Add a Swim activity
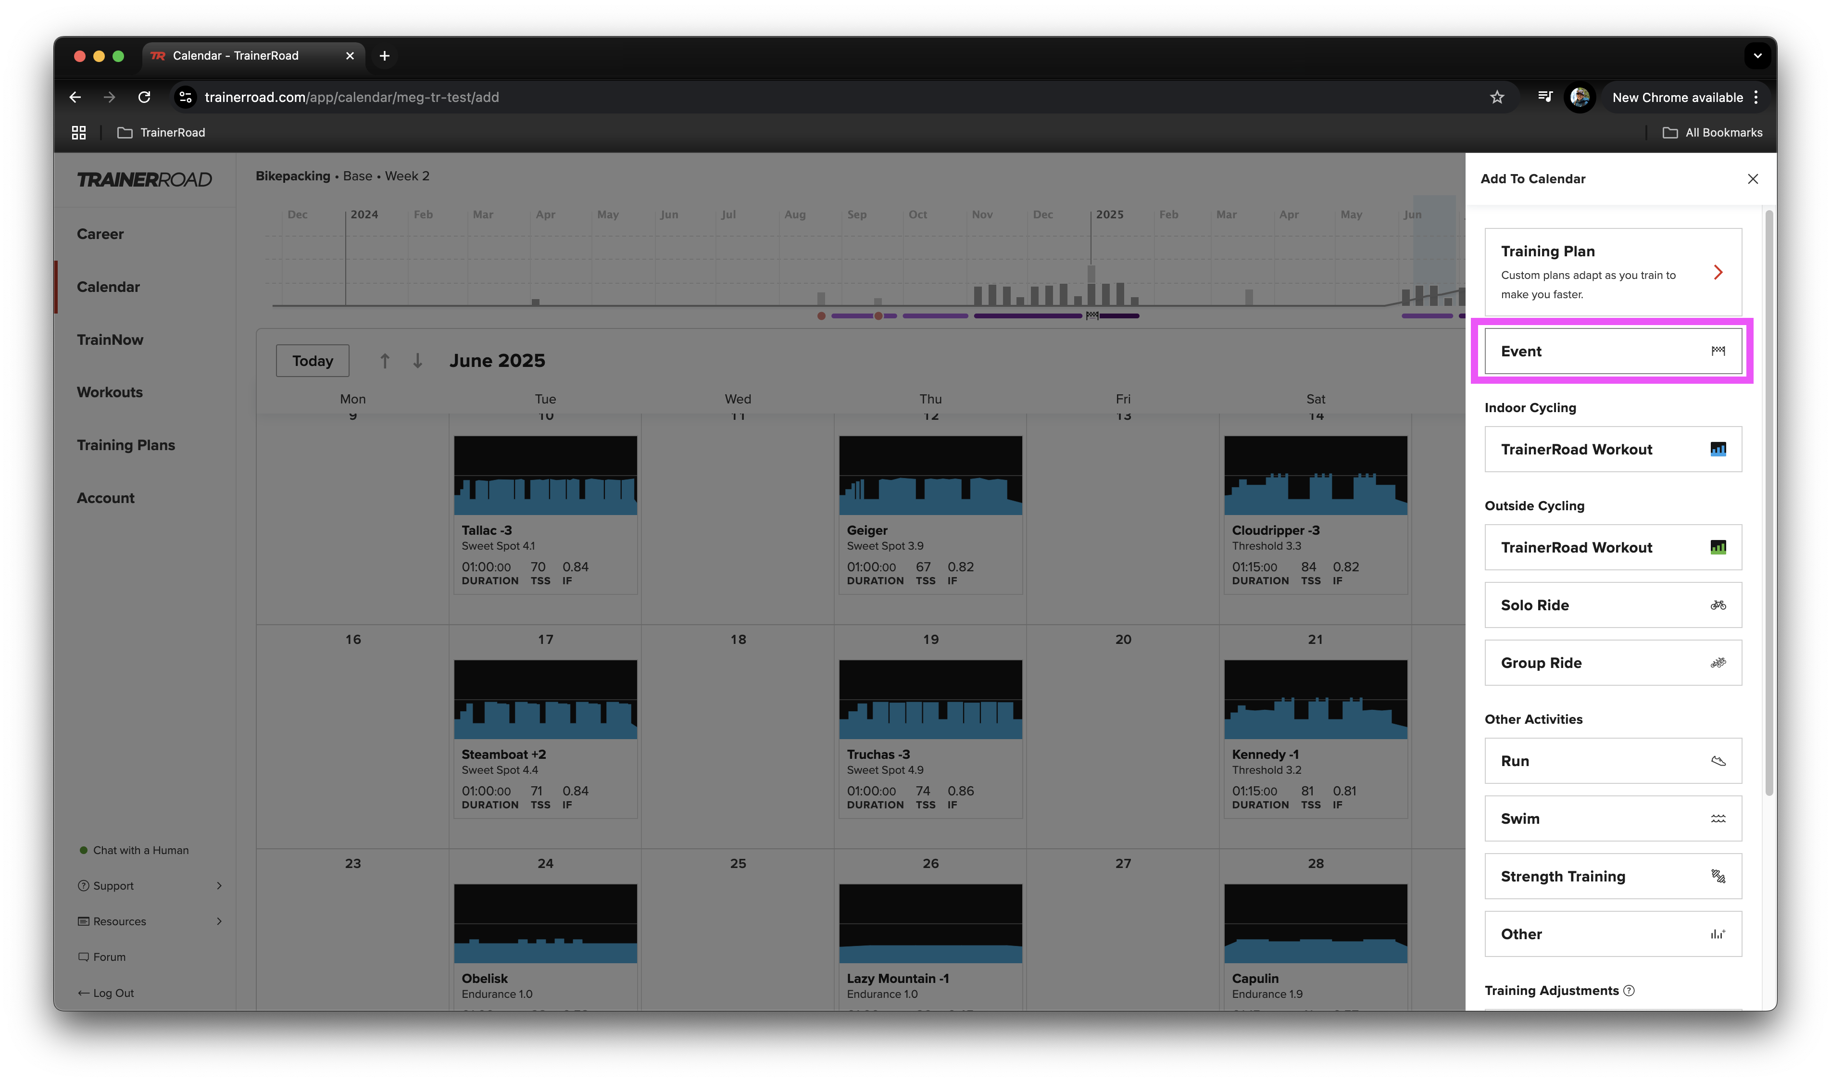Viewport: 1831px width, 1082px height. point(1613,818)
